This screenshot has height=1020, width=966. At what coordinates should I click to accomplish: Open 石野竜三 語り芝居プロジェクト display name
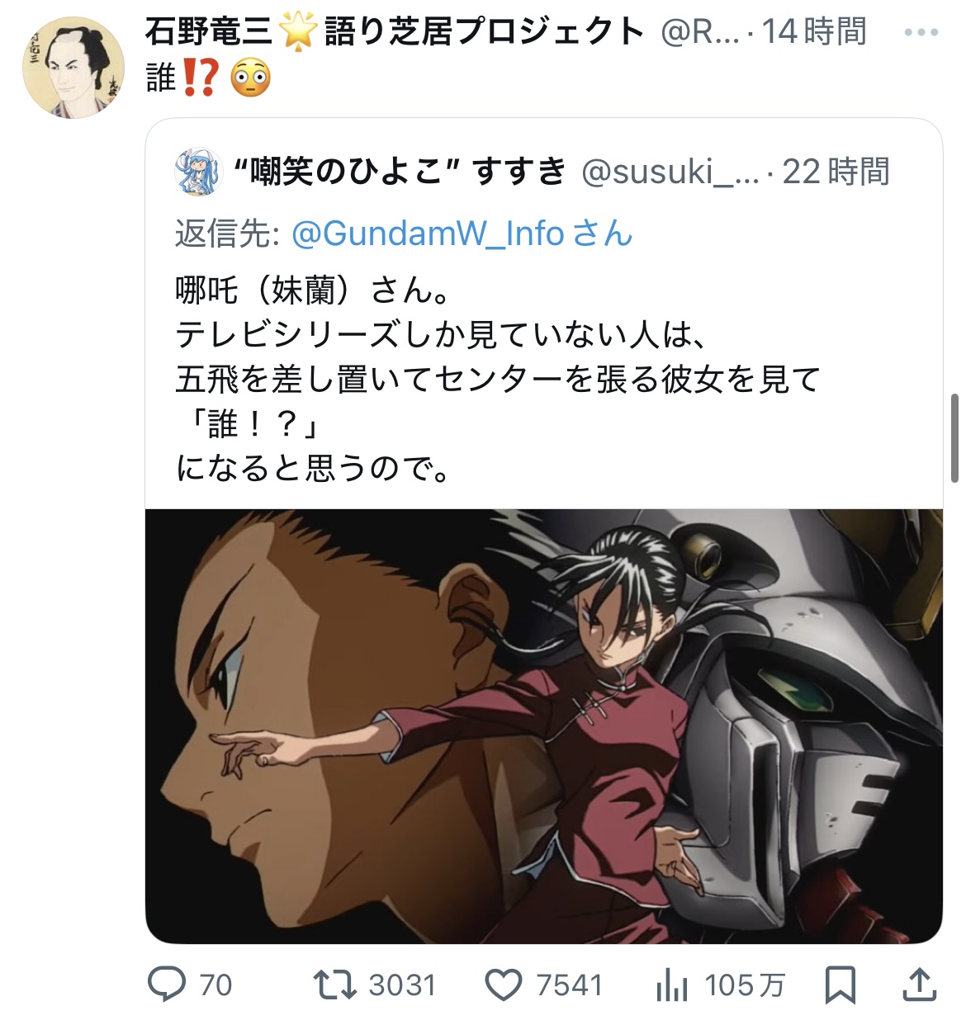(x=395, y=32)
